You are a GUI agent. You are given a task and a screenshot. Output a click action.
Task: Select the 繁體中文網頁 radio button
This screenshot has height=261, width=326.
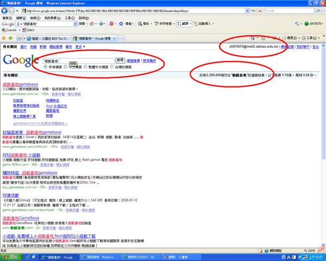(x=85, y=67)
